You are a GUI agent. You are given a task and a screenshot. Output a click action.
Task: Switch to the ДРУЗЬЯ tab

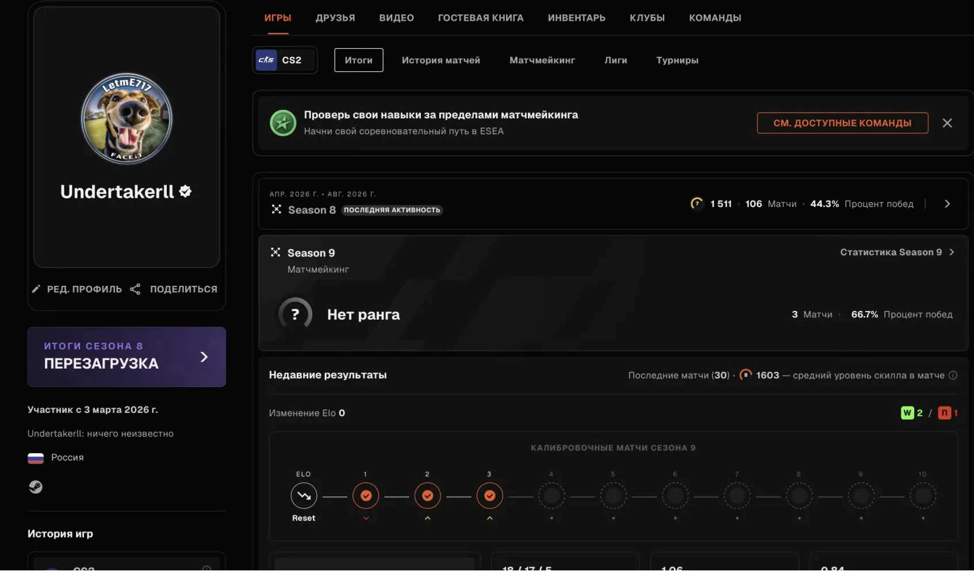pyautogui.click(x=335, y=18)
